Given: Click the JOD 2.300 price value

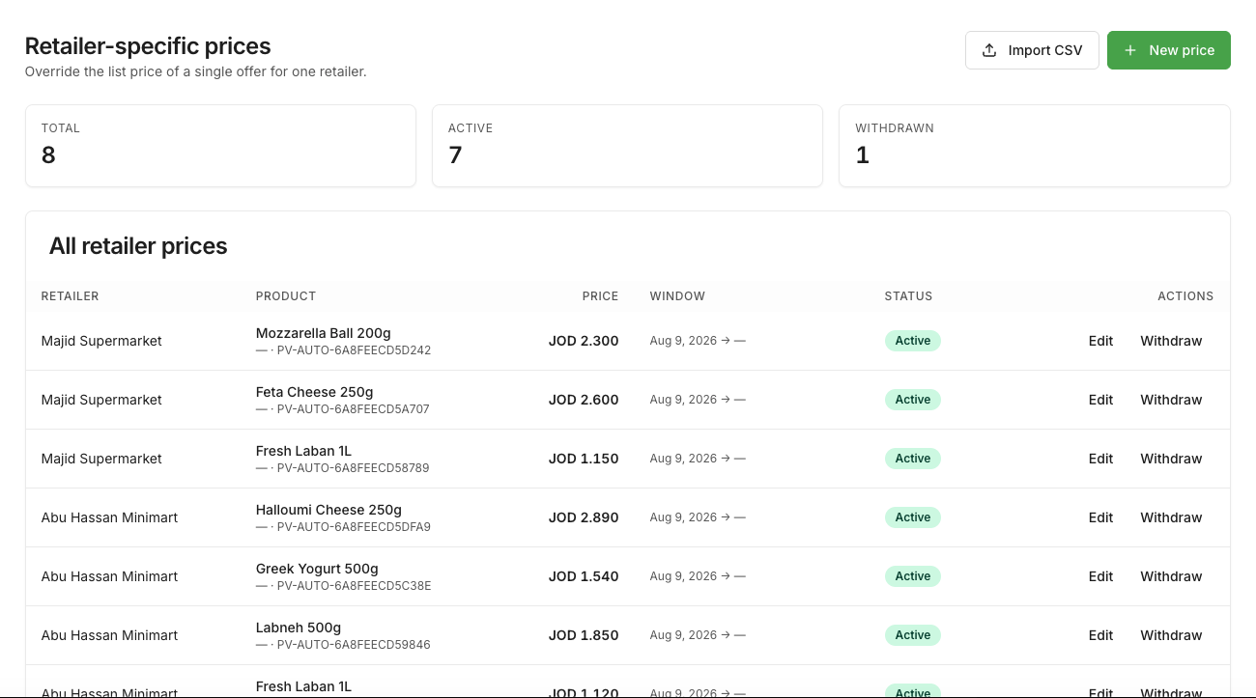Looking at the screenshot, I should tap(584, 341).
